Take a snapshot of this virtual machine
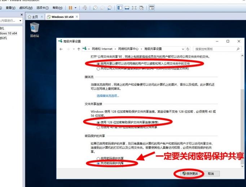Viewport: 246px width, 187px height. (x=95, y=8)
